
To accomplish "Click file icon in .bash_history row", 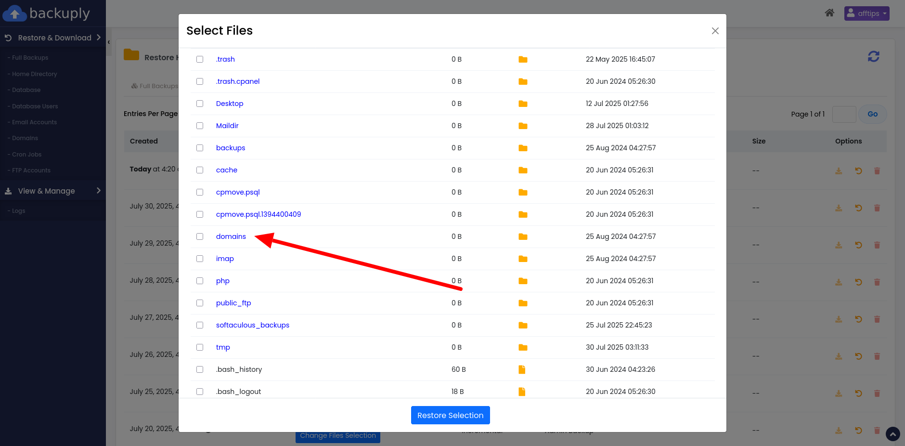I will click(522, 369).
